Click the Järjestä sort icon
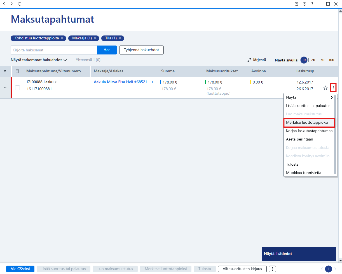Viewport: 342px width, 274px height. point(249,60)
